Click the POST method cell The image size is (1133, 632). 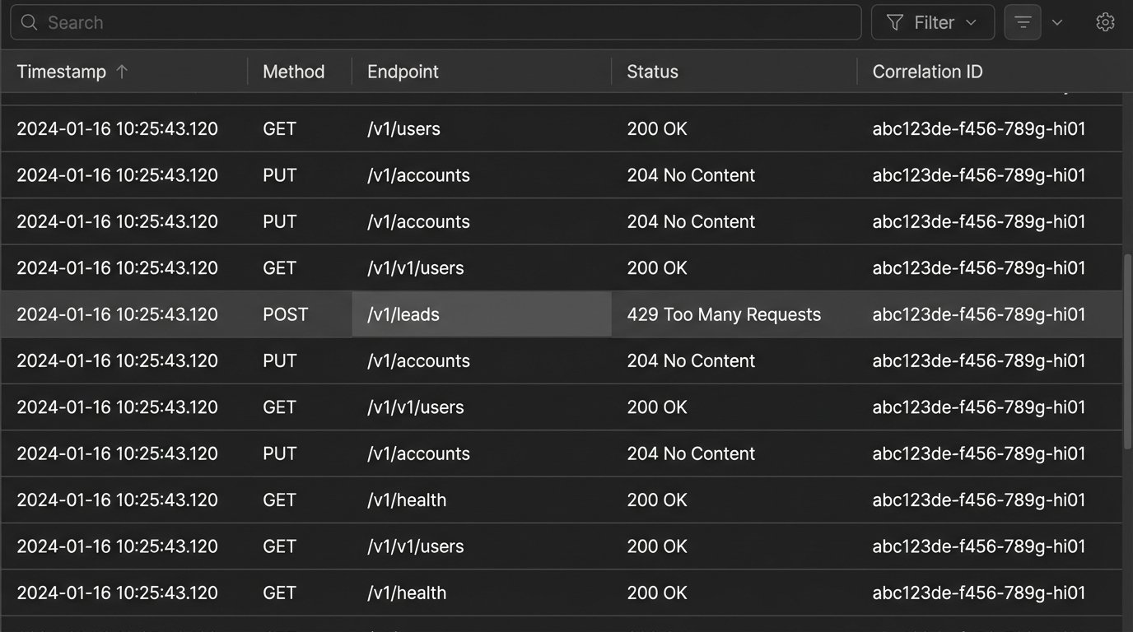[x=285, y=314]
